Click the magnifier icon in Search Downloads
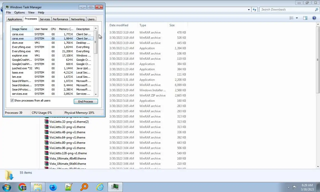320x192 pixels. coord(316,9)
